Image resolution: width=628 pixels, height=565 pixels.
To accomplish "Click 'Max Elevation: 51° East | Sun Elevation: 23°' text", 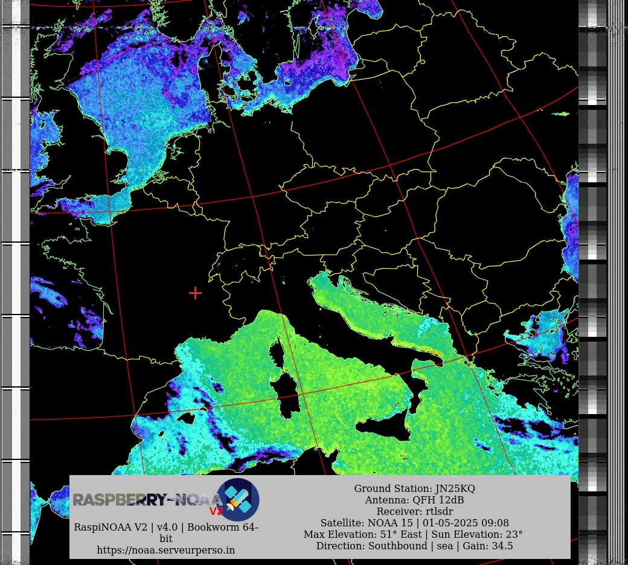I will 413,534.
